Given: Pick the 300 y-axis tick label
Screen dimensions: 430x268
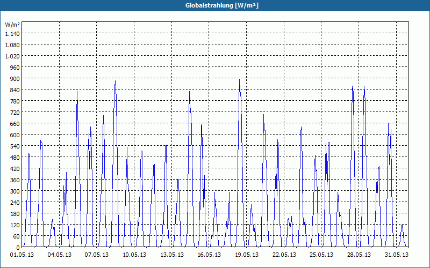Looking at the screenshot, I should (x=15, y=191).
